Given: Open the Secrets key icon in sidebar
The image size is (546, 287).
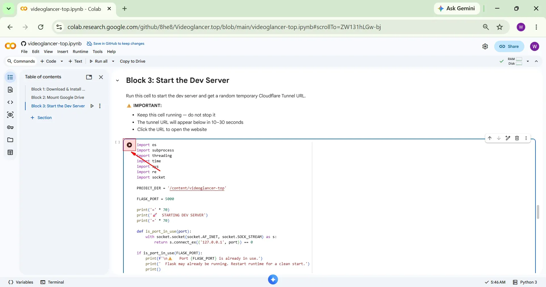Looking at the screenshot, I should pyautogui.click(x=10, y=127).
